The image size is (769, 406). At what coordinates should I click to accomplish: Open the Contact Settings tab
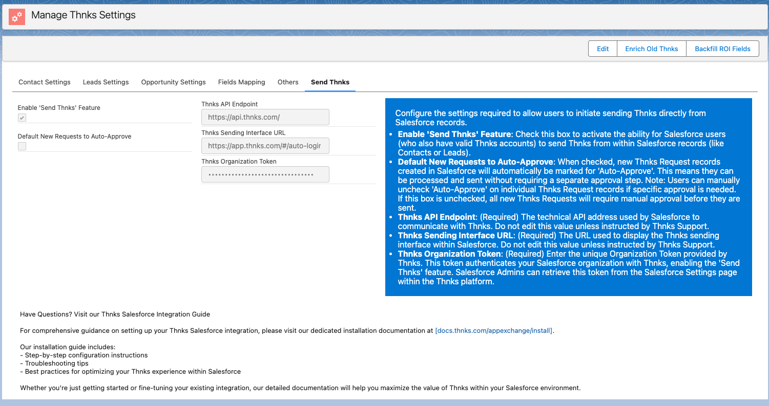[x=45, y=82]
